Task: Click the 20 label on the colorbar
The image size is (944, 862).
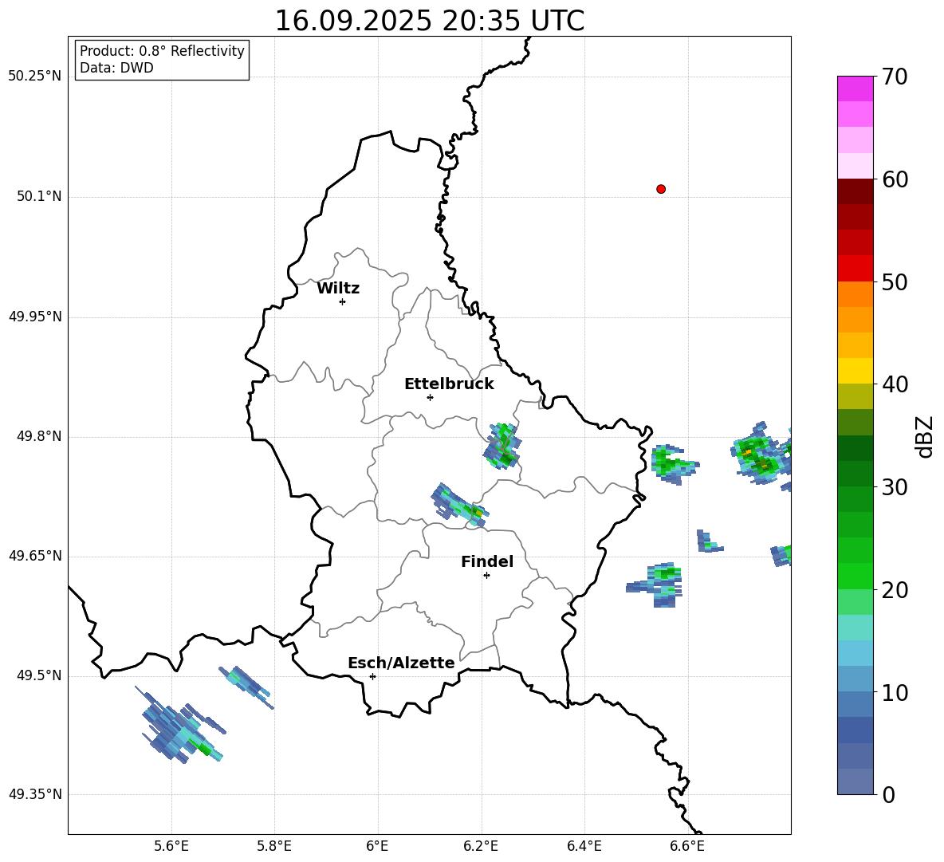Action: click(895, 590)
